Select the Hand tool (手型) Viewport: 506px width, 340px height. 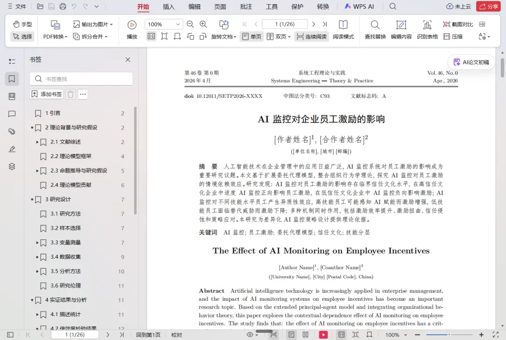(x=22, y=24)
